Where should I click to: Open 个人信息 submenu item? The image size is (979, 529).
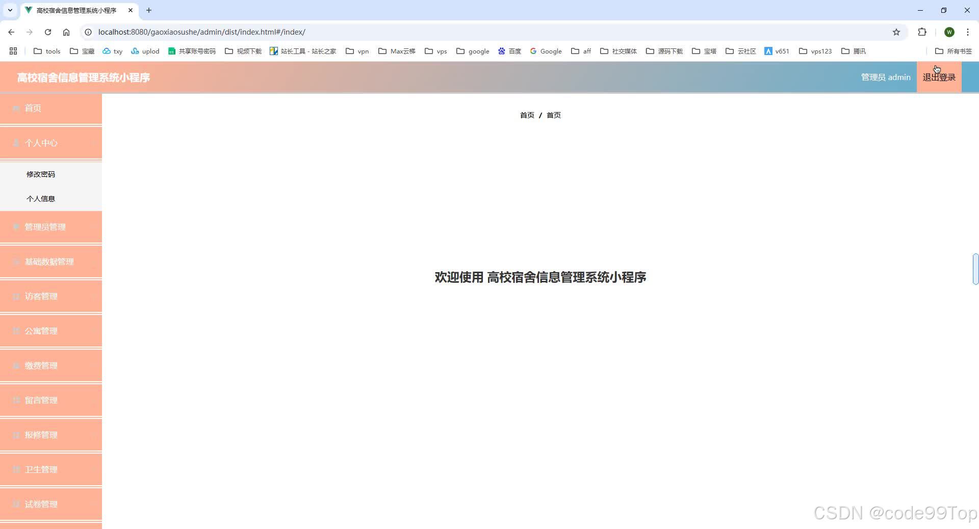click(x=41, y=199)
